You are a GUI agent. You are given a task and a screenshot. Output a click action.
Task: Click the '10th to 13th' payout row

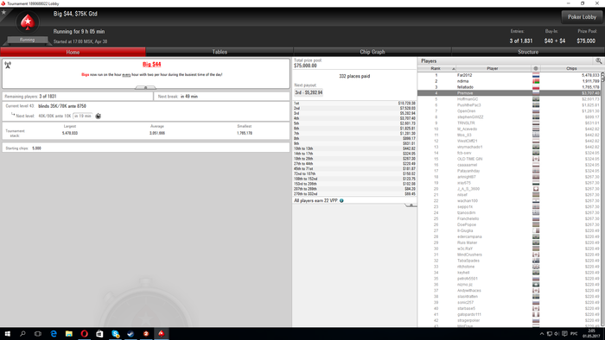coord(354,148)
